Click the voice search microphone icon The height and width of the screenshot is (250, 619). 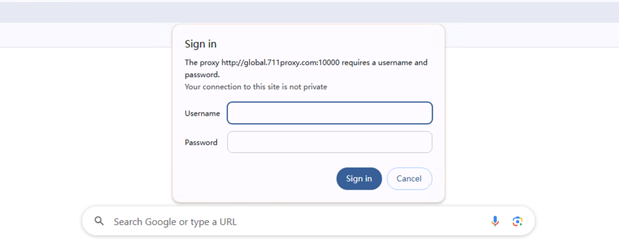(495, 221)
